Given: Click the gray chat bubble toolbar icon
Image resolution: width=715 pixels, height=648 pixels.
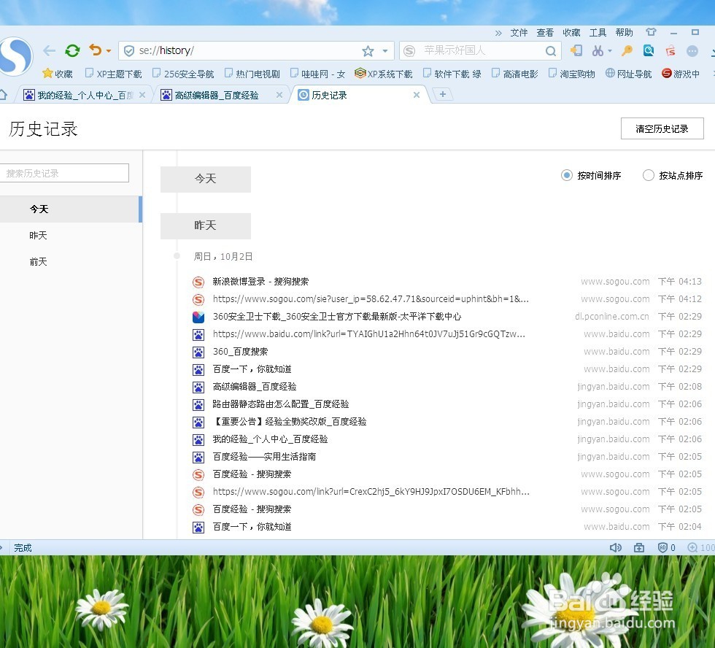Looking at the screenshot, I should 692,50.
